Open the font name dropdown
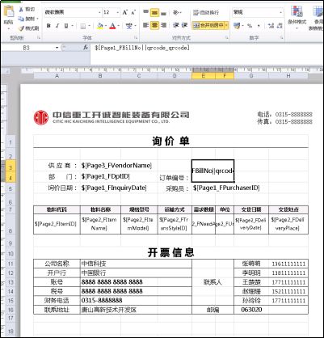Screen dimensions: 324x338 (x=99, y=12)
